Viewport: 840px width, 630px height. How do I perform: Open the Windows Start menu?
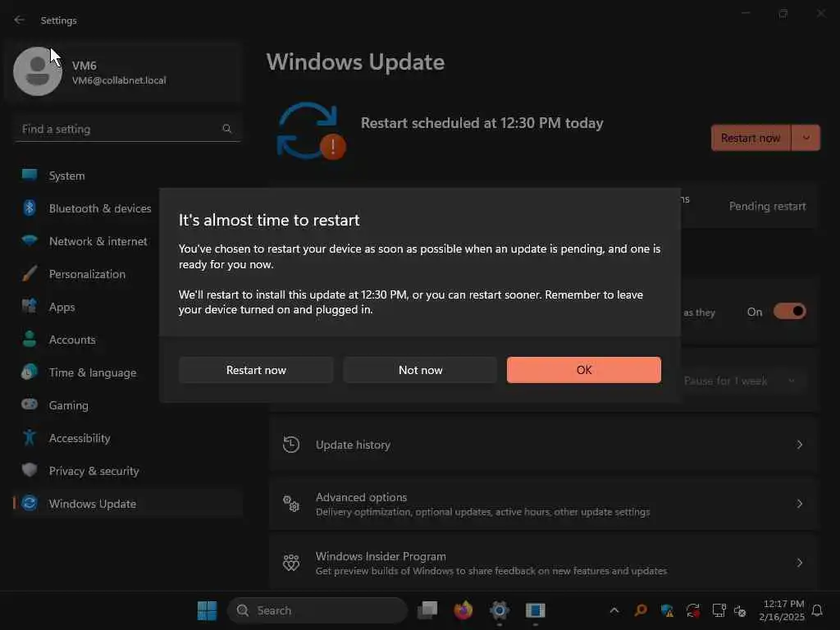(x=207, y=610)
